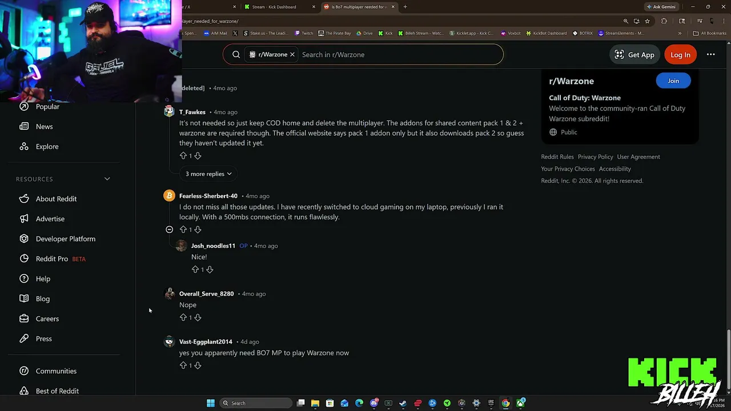Downvote Josh_noodles11's "Nice!" reply
Screen dimensions: 731x411
point(210,269)
